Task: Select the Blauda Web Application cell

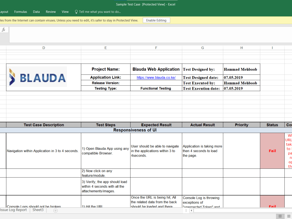Action: pyautogui.click(x=156, y=69)
